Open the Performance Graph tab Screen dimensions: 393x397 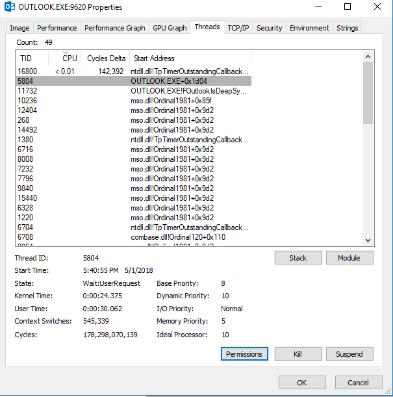point(115,28)
